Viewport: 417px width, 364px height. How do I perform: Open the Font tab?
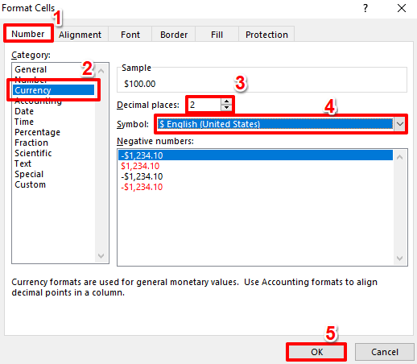[130, 35]
